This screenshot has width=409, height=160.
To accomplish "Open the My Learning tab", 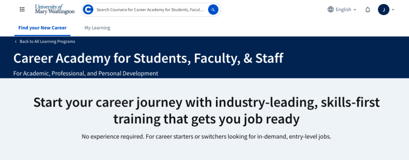I will click(97, 28).
